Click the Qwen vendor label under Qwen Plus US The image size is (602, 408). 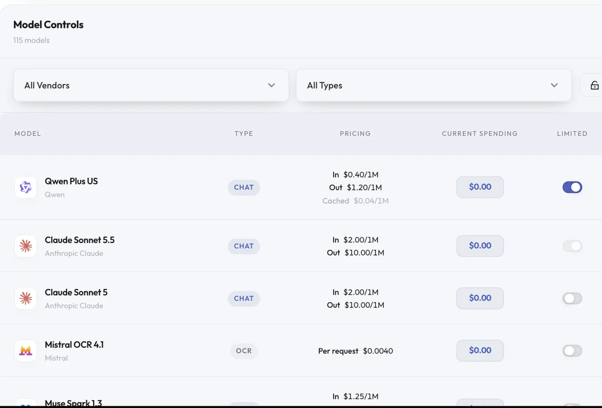click(55, 195)
